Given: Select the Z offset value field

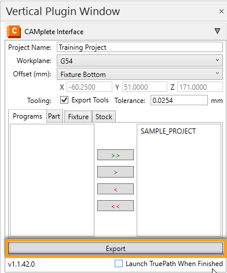Looking at the screenshot, I should click(x=200, y=87).
